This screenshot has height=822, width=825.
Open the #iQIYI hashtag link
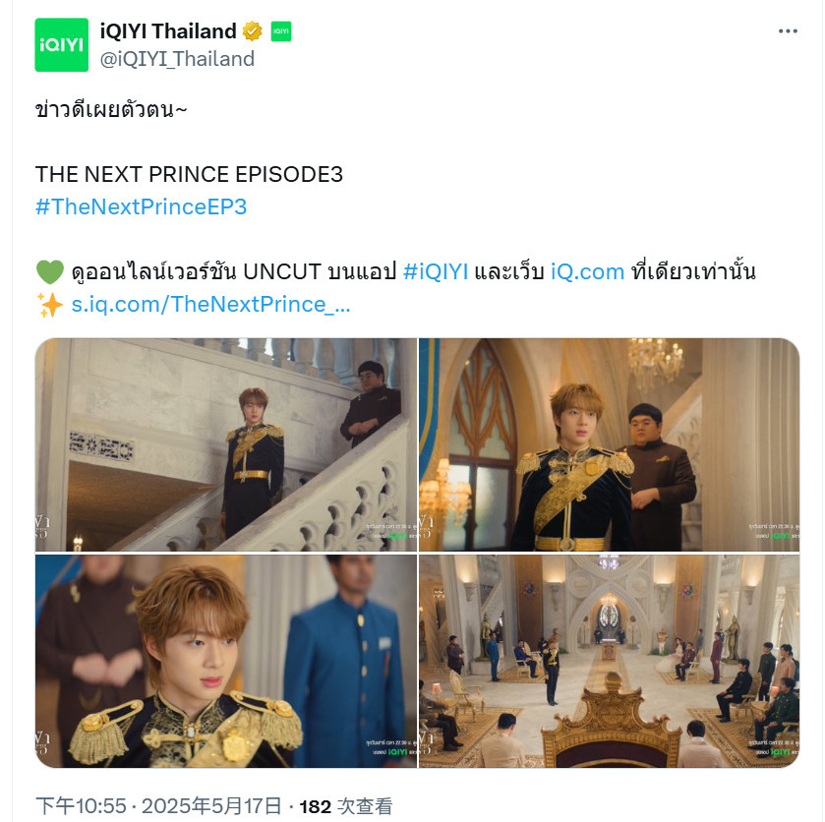point(436,272)
